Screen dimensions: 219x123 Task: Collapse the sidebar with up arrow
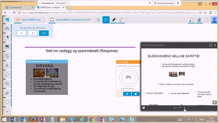coord(7,111)
